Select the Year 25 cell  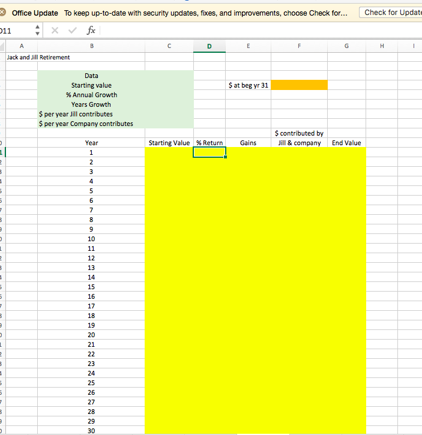pyautogui.click(x=91, y=383)
